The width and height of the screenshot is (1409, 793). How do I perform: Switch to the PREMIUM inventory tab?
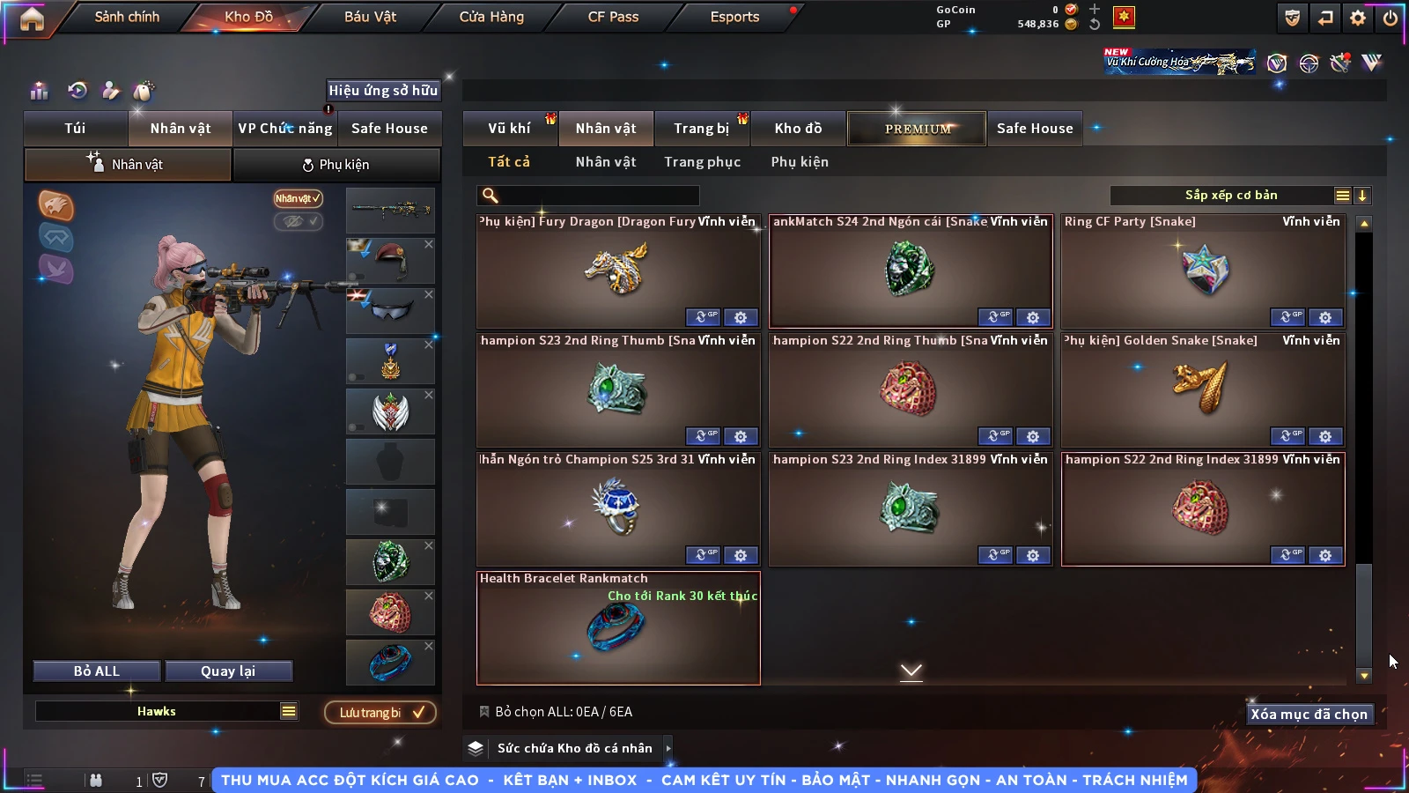point(917,129)
